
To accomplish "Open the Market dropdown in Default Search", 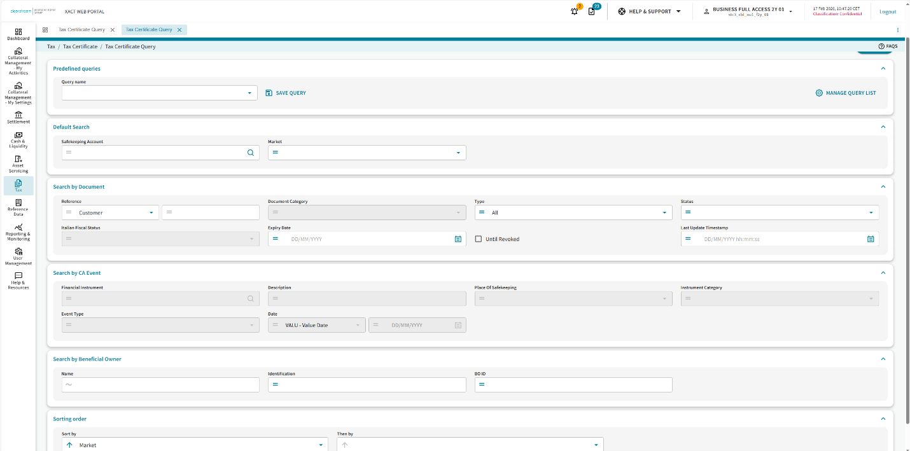I will click(x=458, y=153).
